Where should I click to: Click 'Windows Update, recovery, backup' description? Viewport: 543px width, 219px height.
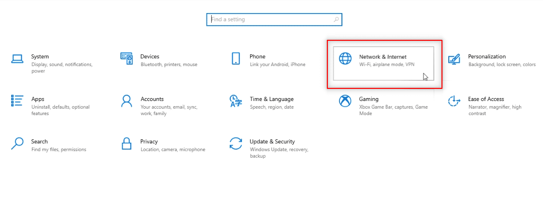point(279,153)
